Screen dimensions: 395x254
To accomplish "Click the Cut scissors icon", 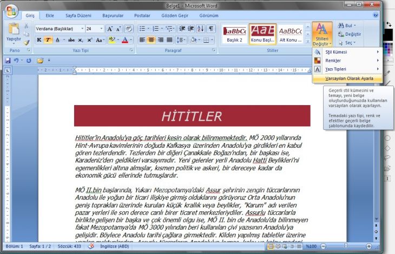I will point(27,26).
